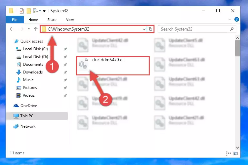Image resolution: width=248 pixels, height=165 pixels.
Task: Unpin Local Disk (D:) with pin icon
Action: (x=65, y=57)
